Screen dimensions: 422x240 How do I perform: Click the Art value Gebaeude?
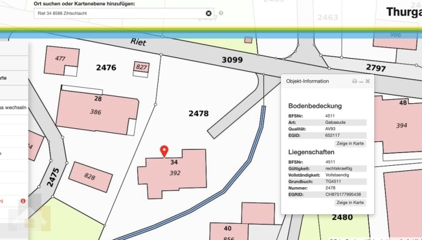coord(335,123)
